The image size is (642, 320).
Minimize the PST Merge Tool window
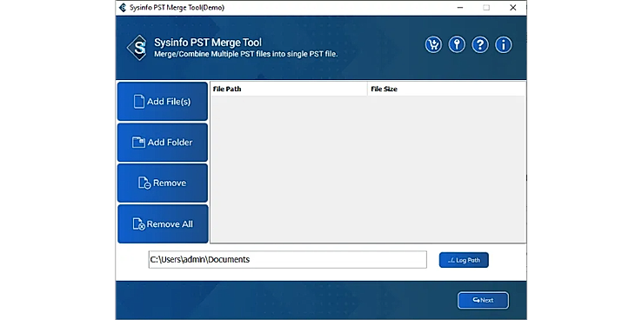[x=460, y=7]
